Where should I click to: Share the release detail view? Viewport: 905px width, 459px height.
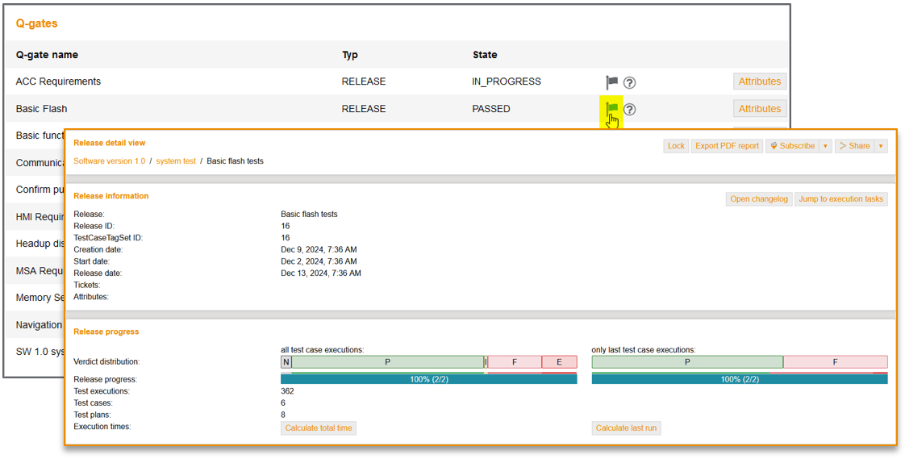[854, 146]
